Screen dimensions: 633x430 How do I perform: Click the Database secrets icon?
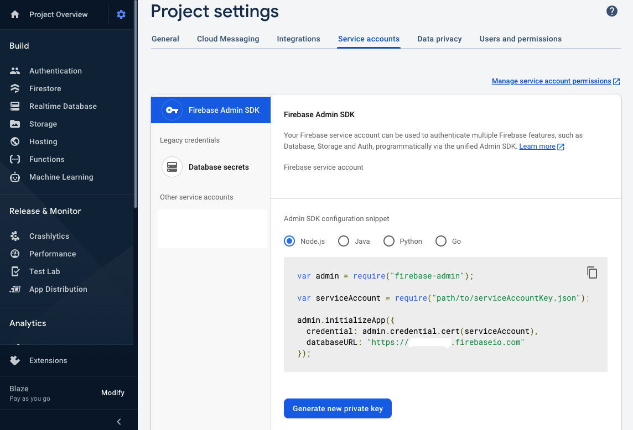coord(172,167)
